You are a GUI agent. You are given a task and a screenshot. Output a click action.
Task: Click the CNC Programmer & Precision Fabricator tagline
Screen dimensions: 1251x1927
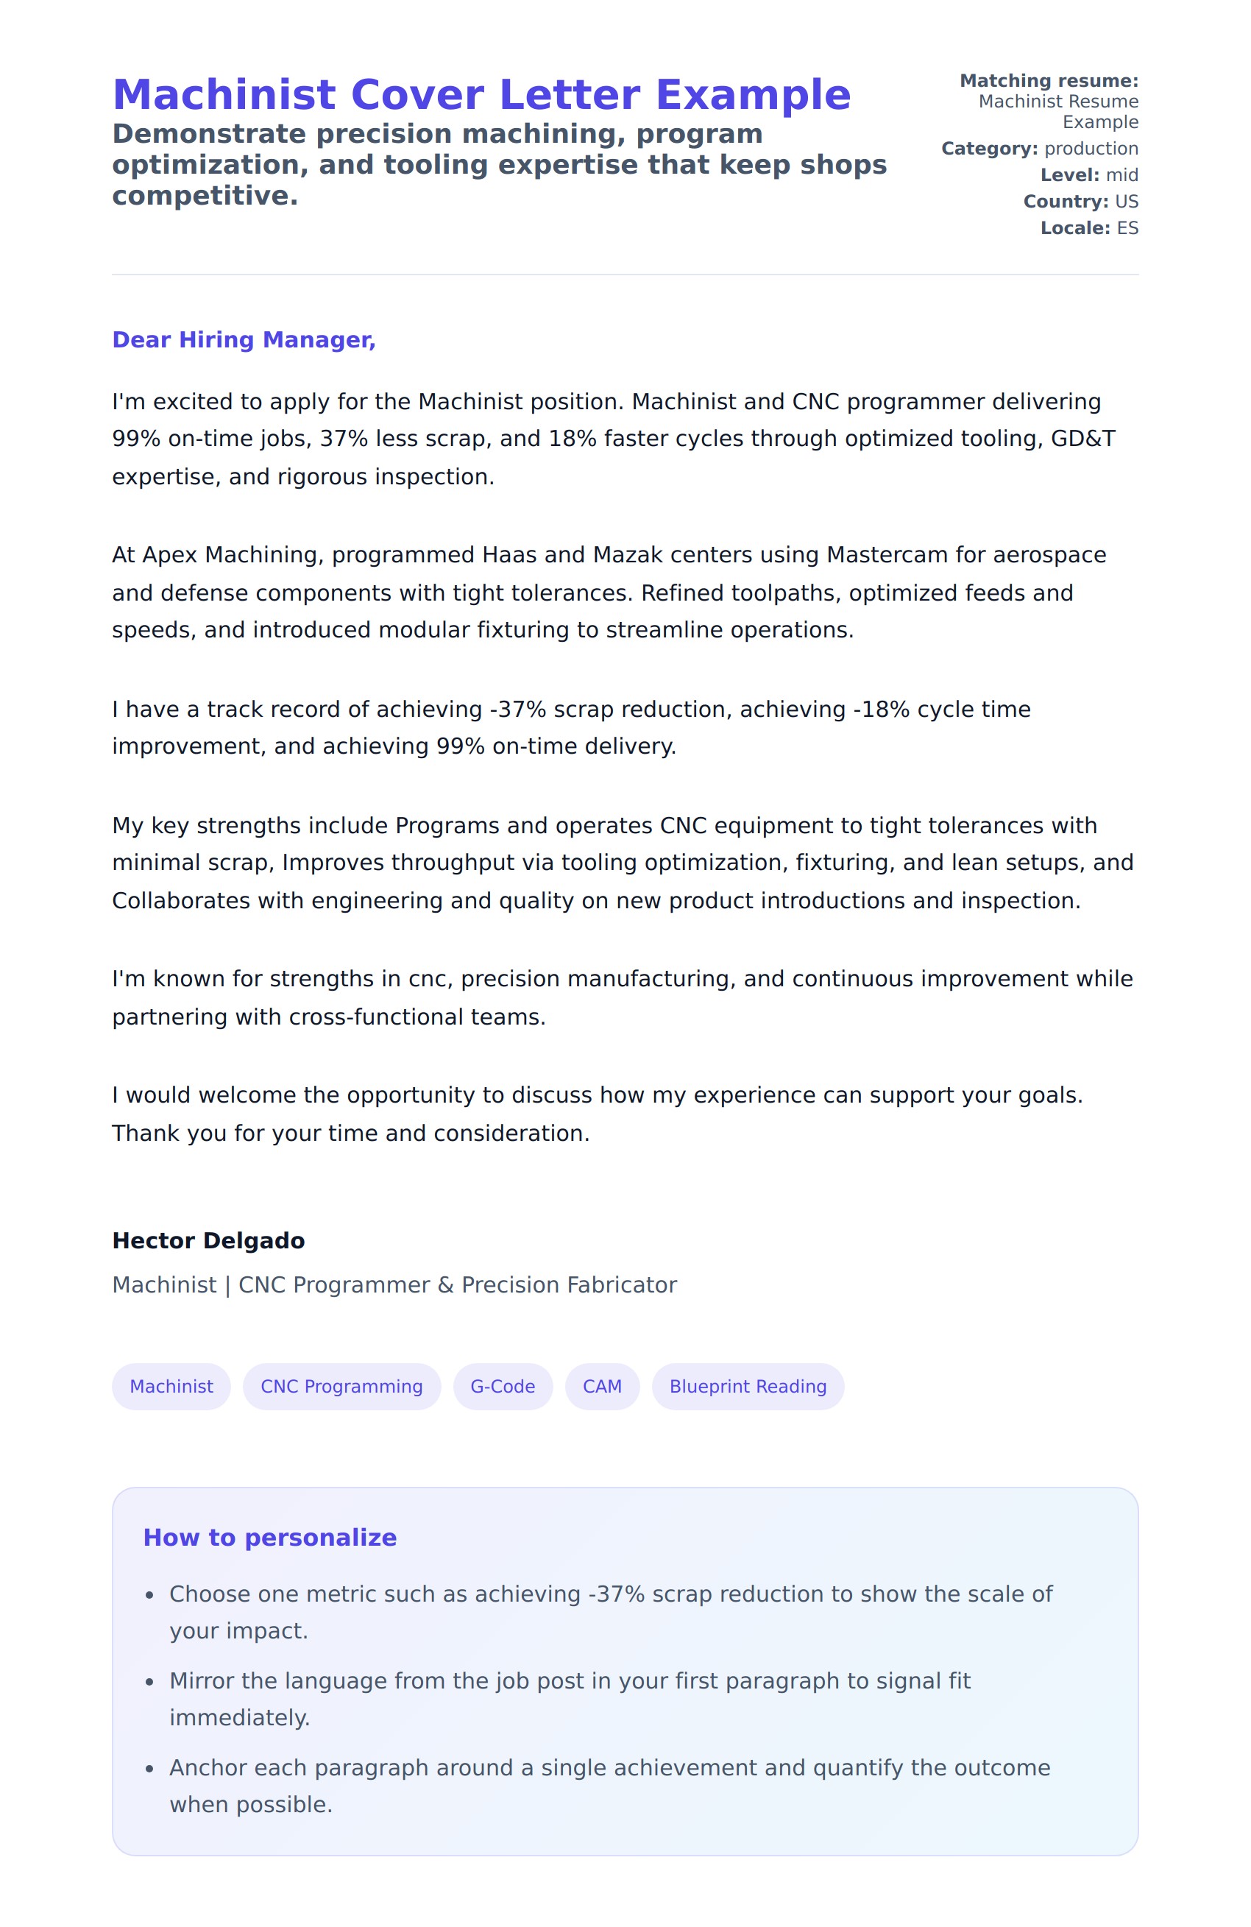pos(394,1285)
